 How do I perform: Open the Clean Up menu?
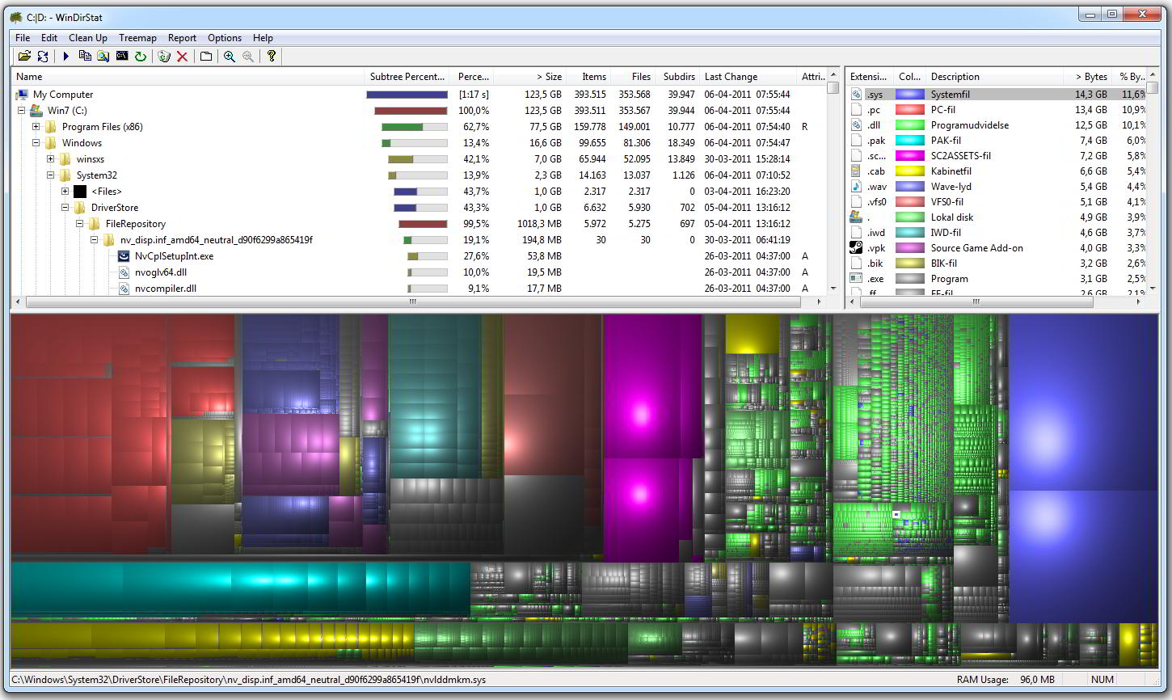[x=87, y=38]
